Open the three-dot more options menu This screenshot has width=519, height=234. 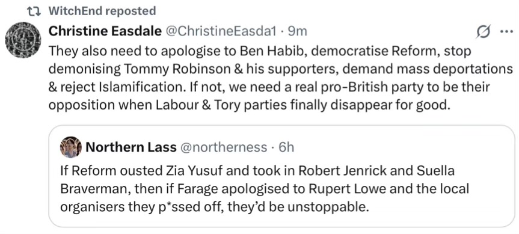click(505, 32)
